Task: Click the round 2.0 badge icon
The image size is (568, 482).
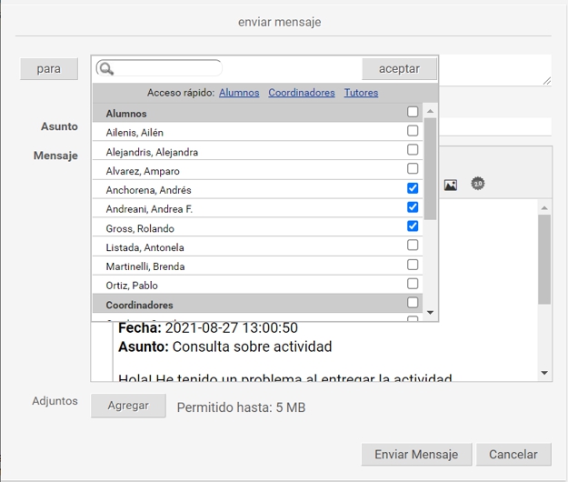Action: (x=478, y=184)
